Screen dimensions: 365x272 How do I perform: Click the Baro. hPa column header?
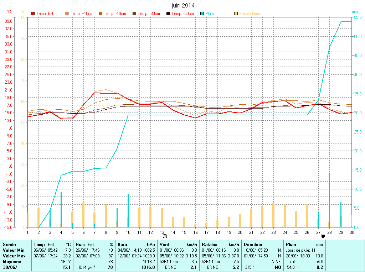pyautogui.click(x=137, y=245)
